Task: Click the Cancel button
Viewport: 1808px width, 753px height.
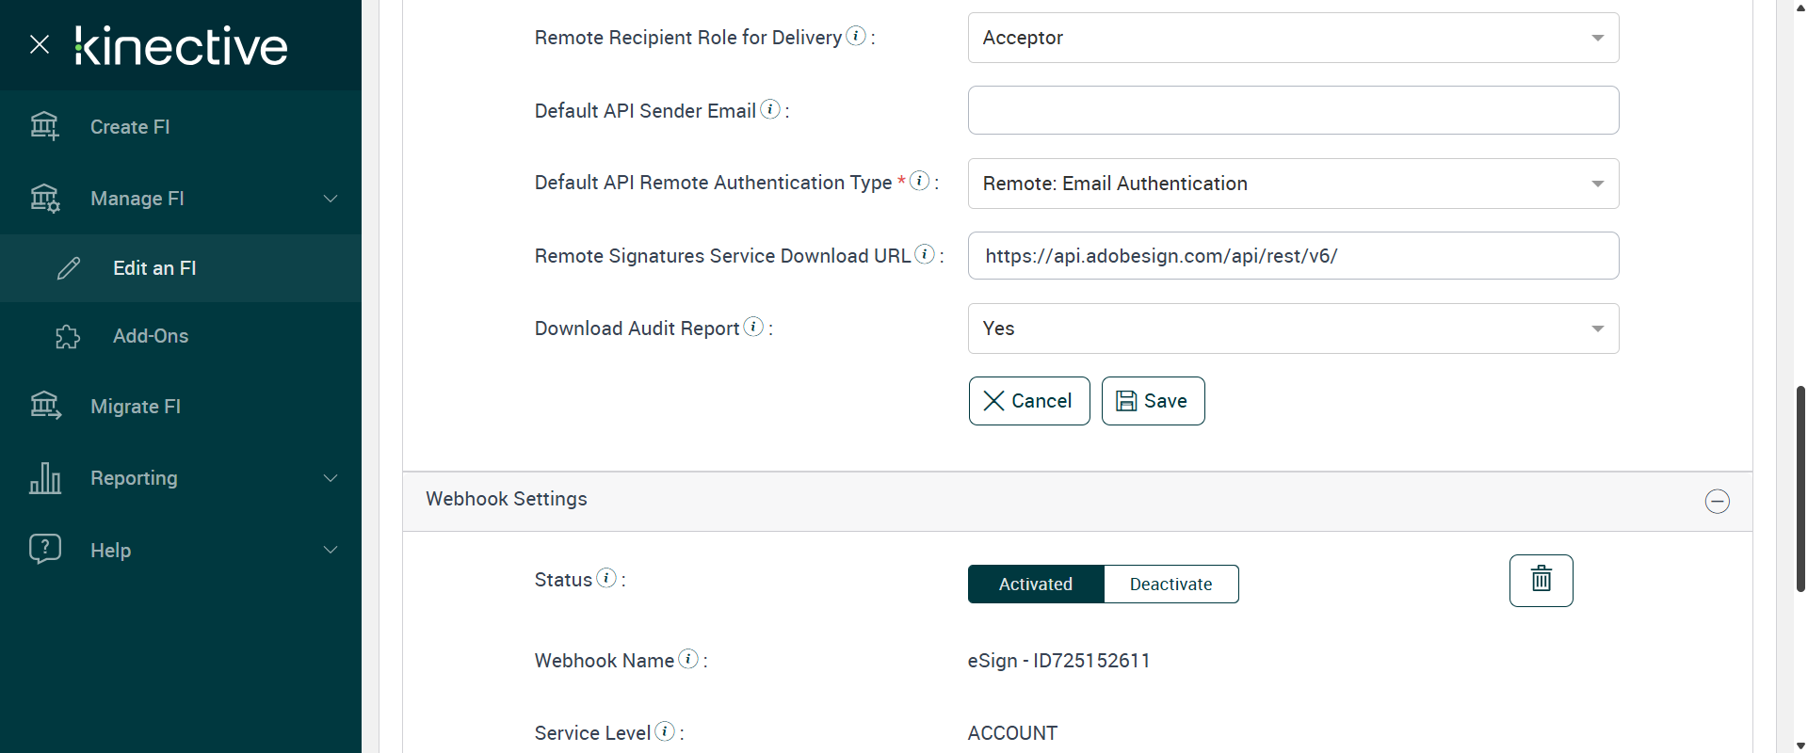Action: pyautogui.click(x=1028, y=401)
